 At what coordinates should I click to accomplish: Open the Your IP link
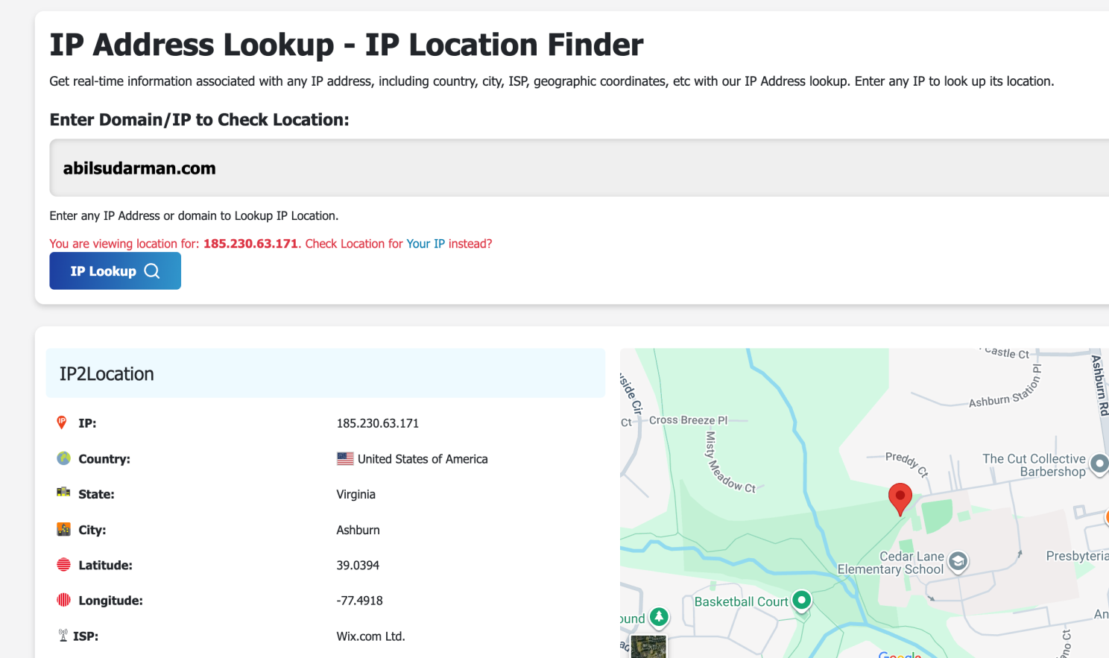[x=426, y=244]
